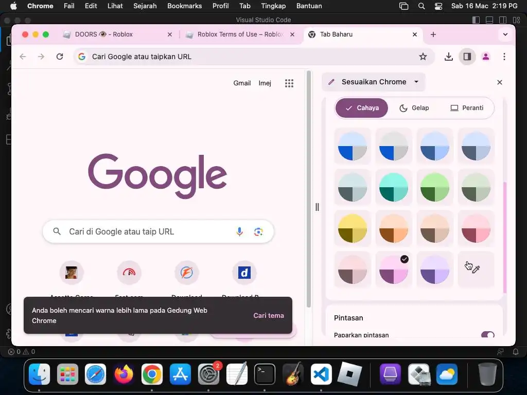Screen dimensions: 527x395
Task: Click the forward navigation arrow
Action: click(x=41, y=57)
